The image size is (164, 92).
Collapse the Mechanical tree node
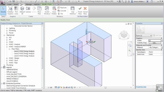click(4, 35)
